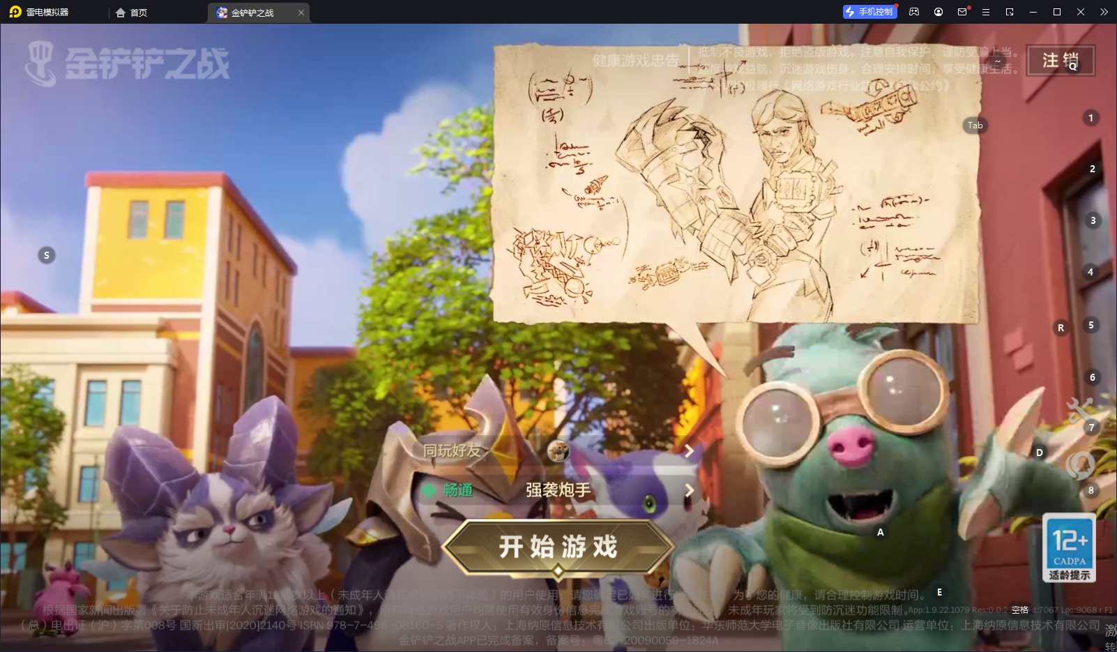1117x652 pixels.
Task: Click the 同玩好友 label
Action: (x=452, y=451)
